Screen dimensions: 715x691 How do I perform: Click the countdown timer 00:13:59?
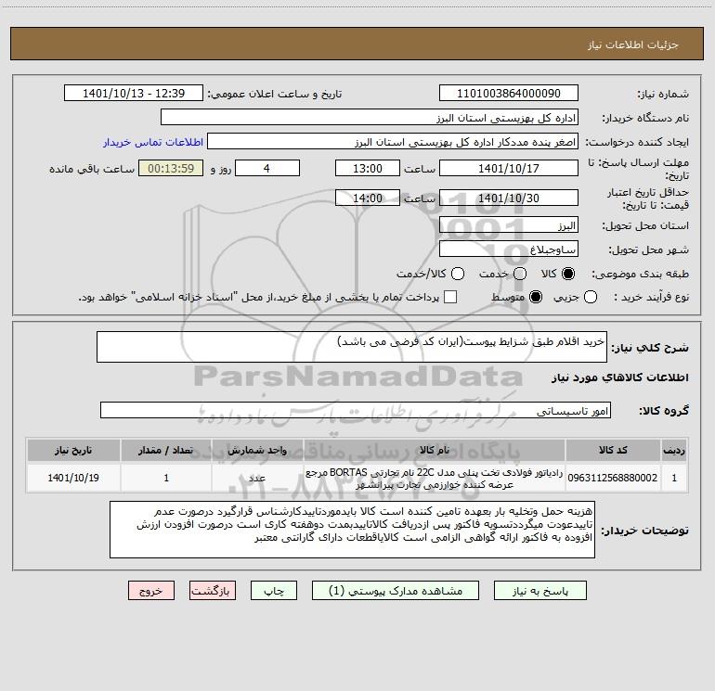tap(171, 168)
